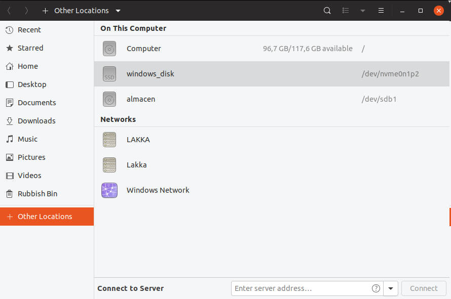Select Other Locations in sidebar
The height and width of the screenshot is (299, 451).
45,217
